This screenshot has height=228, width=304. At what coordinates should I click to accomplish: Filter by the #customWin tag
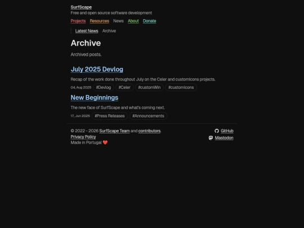pos(149,87)
